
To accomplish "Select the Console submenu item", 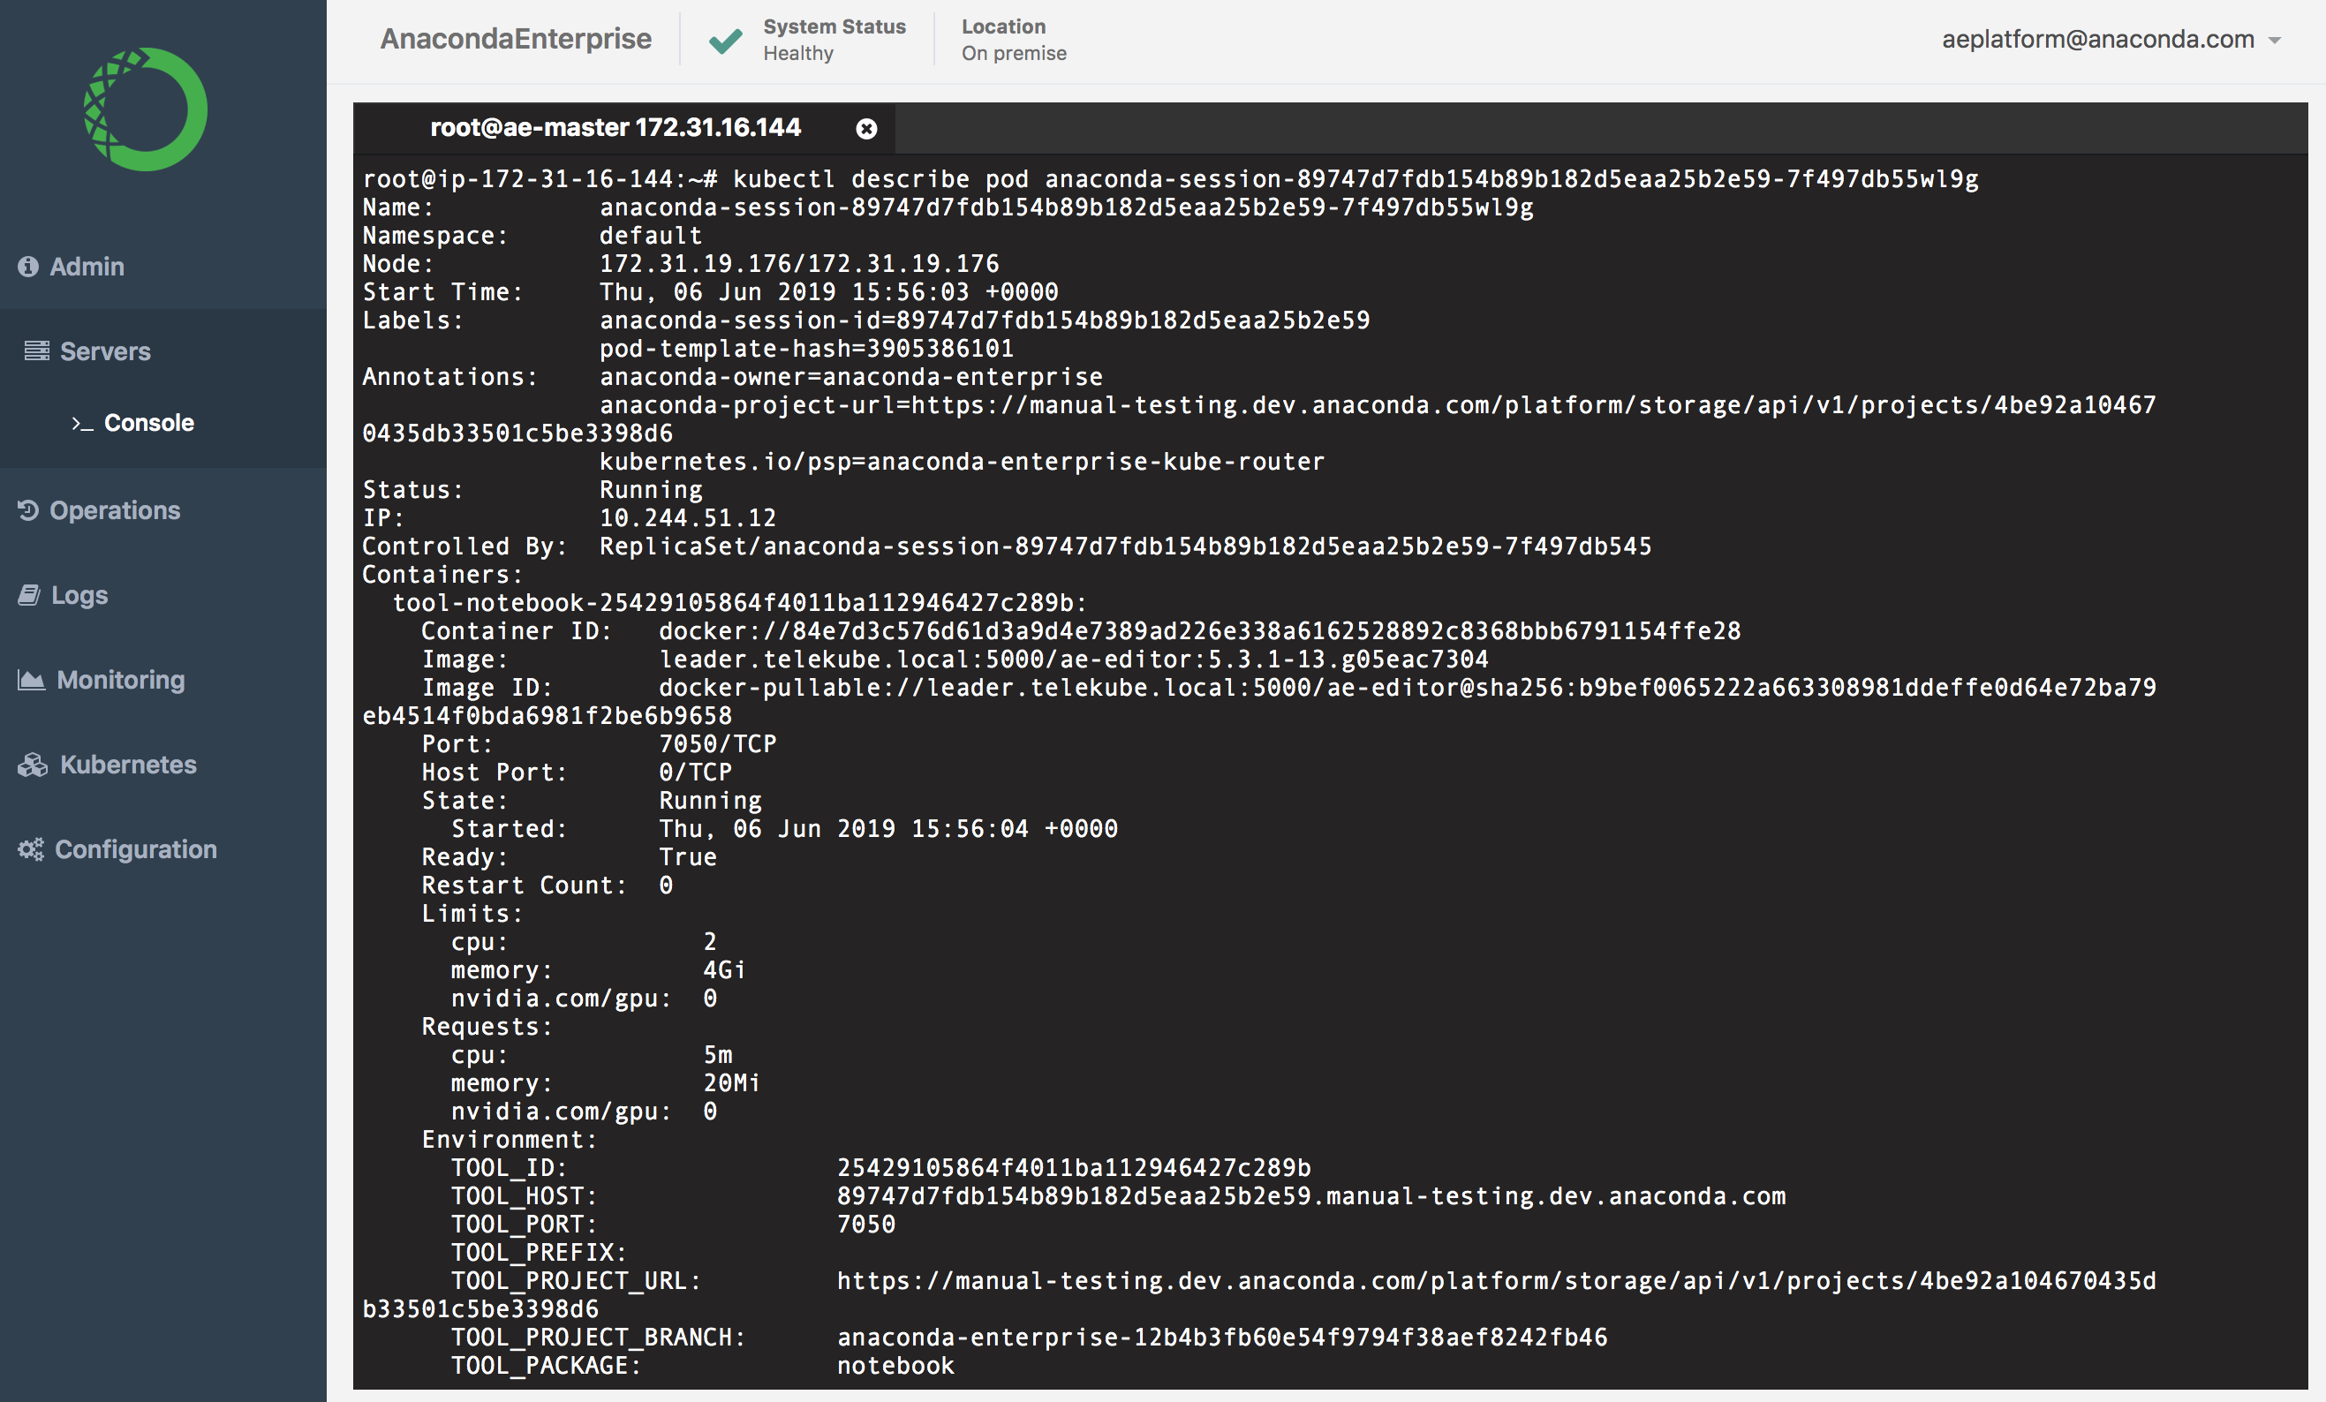I will (148, 423).
